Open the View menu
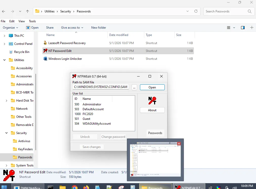The width and height of the screenshot is (256, 189). coord(22,21)
